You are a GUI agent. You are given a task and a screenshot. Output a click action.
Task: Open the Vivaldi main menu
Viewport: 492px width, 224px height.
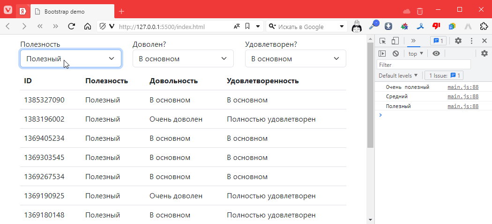(8, 11)
